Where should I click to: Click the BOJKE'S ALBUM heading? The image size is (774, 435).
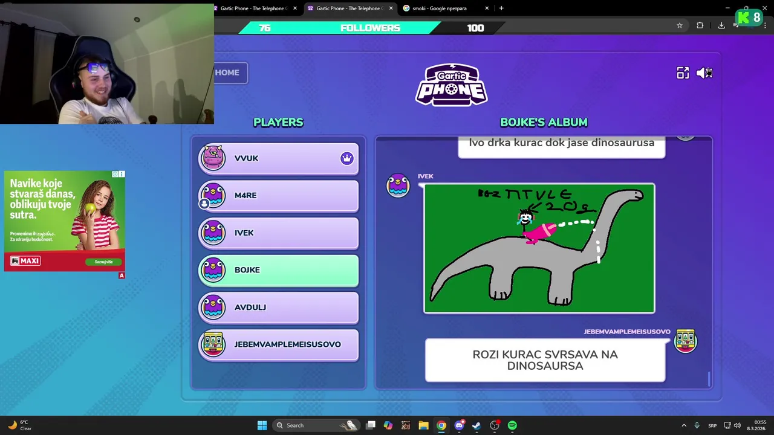click(544, 122)
